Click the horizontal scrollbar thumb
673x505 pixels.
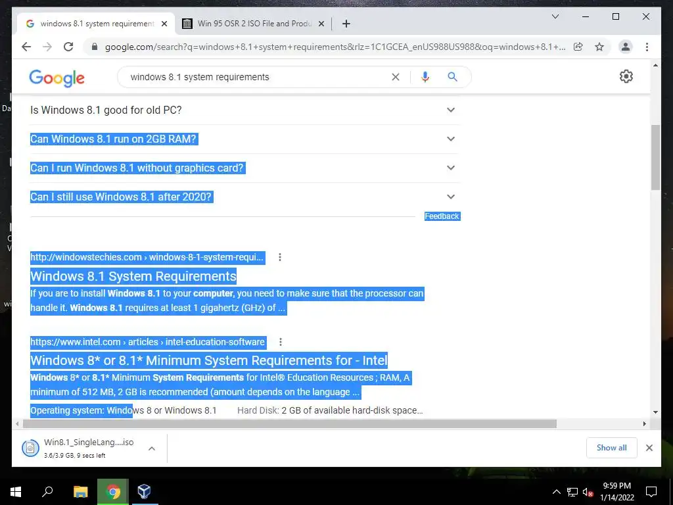click(290, 424)
